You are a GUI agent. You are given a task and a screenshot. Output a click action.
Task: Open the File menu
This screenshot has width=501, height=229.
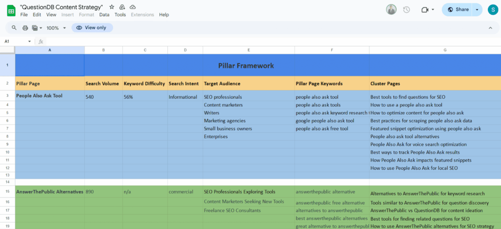24,15
